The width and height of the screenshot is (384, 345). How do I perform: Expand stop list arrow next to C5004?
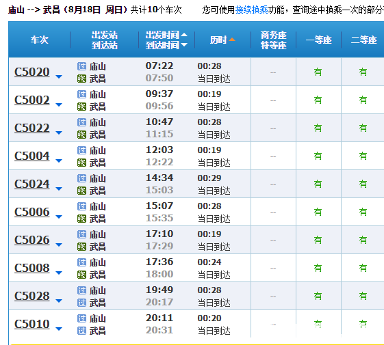coord(59,161)
